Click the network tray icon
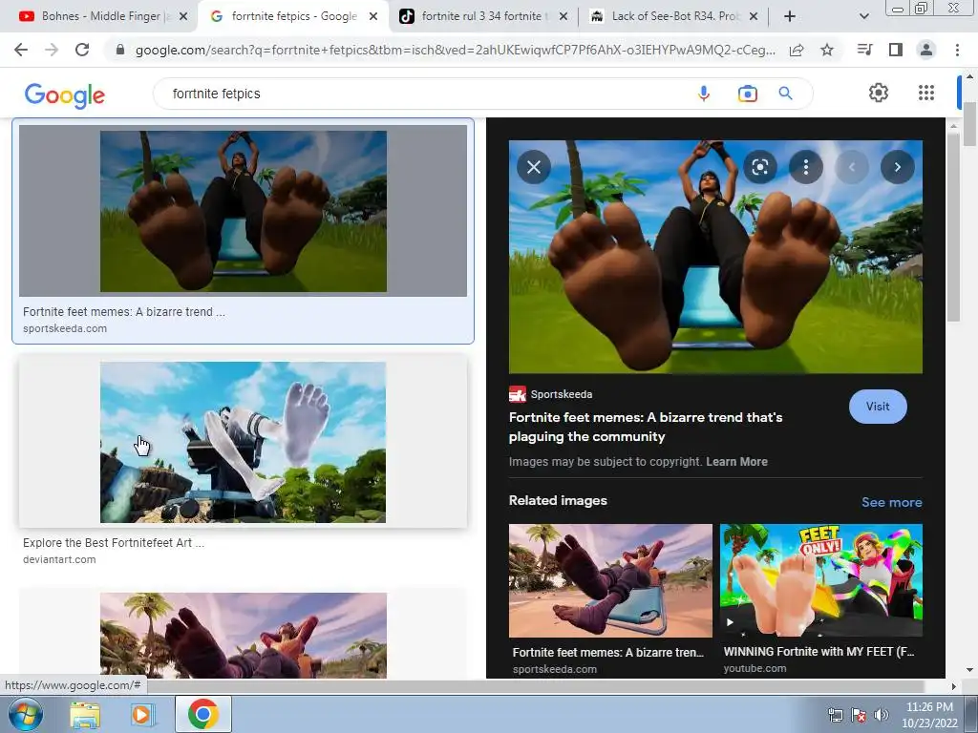The width and height of the screenshot is (978, 733). 835,715
